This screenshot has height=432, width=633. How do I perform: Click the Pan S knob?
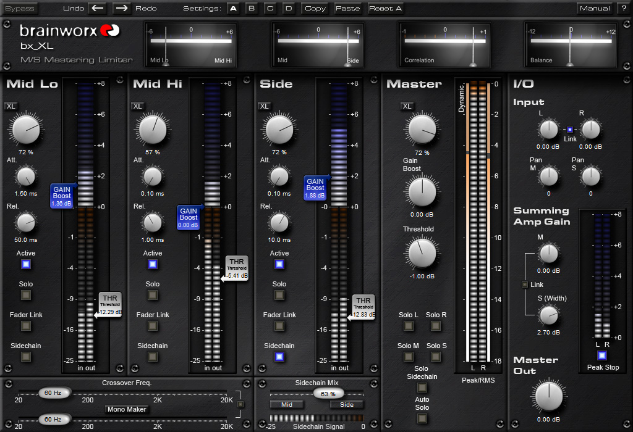pos(591,177)
